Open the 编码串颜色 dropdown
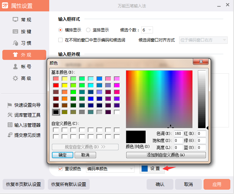Image resolution: width=234 pixels, height=194 pixels. pyautogui.click(x=110, y=169)
